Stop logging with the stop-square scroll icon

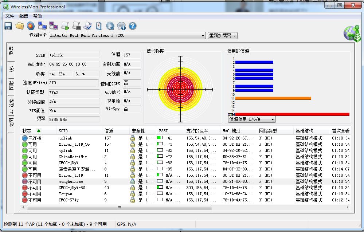click(76, 25)
